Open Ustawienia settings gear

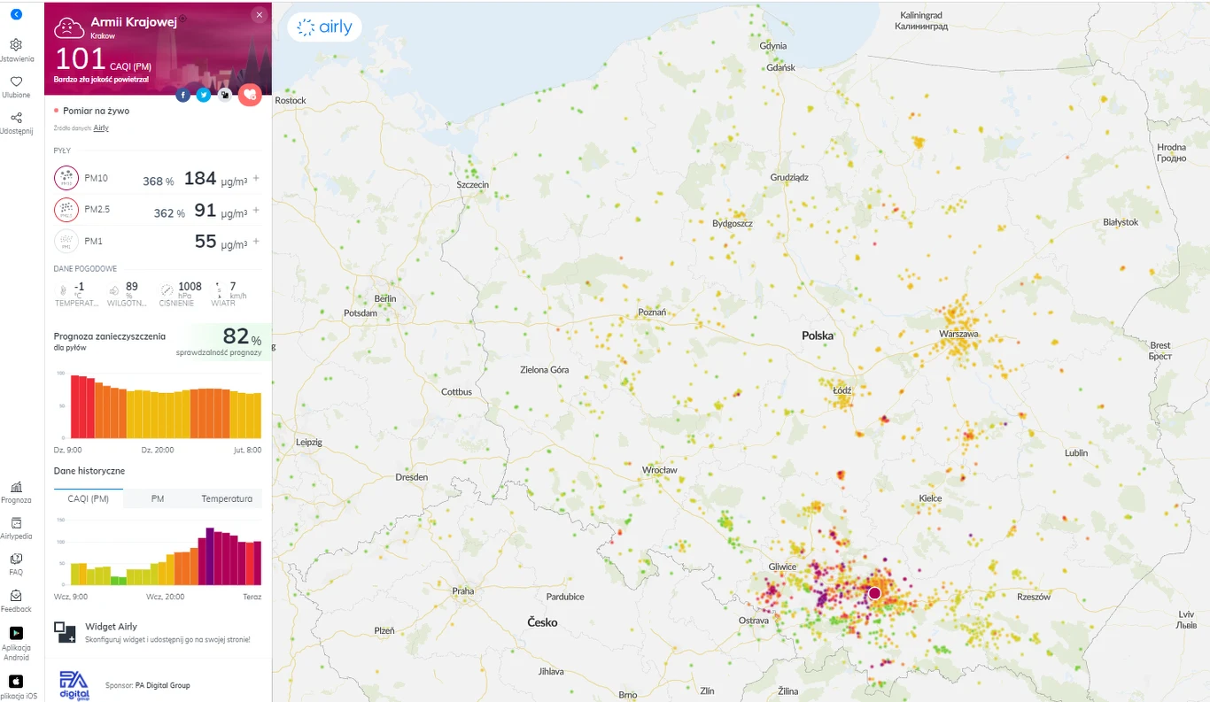(16, 44)
